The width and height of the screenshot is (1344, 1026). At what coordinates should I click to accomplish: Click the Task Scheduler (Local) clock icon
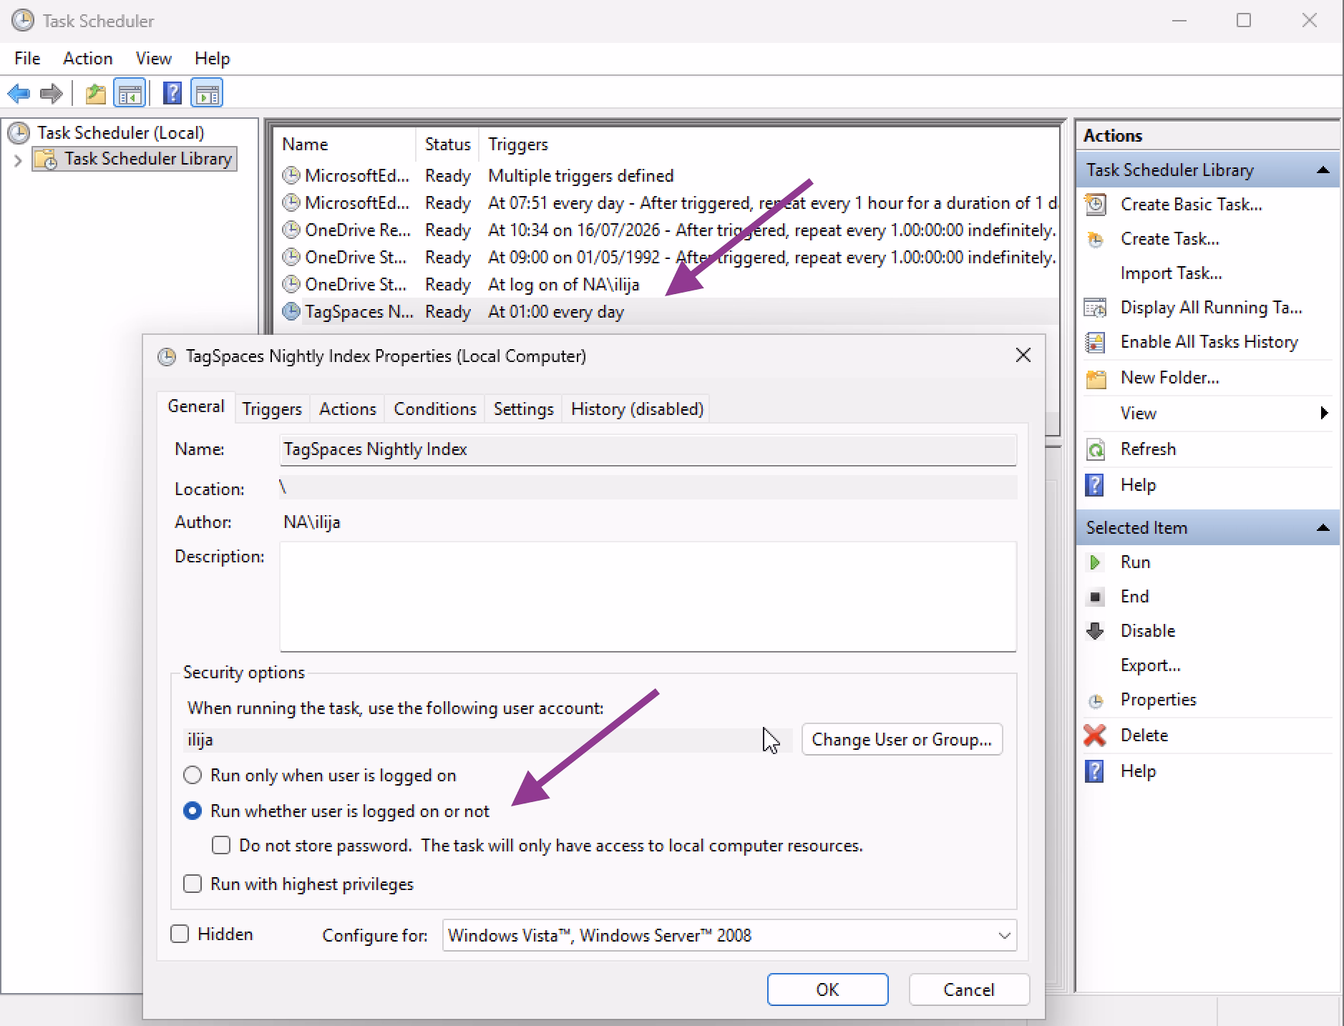point(19,133)
